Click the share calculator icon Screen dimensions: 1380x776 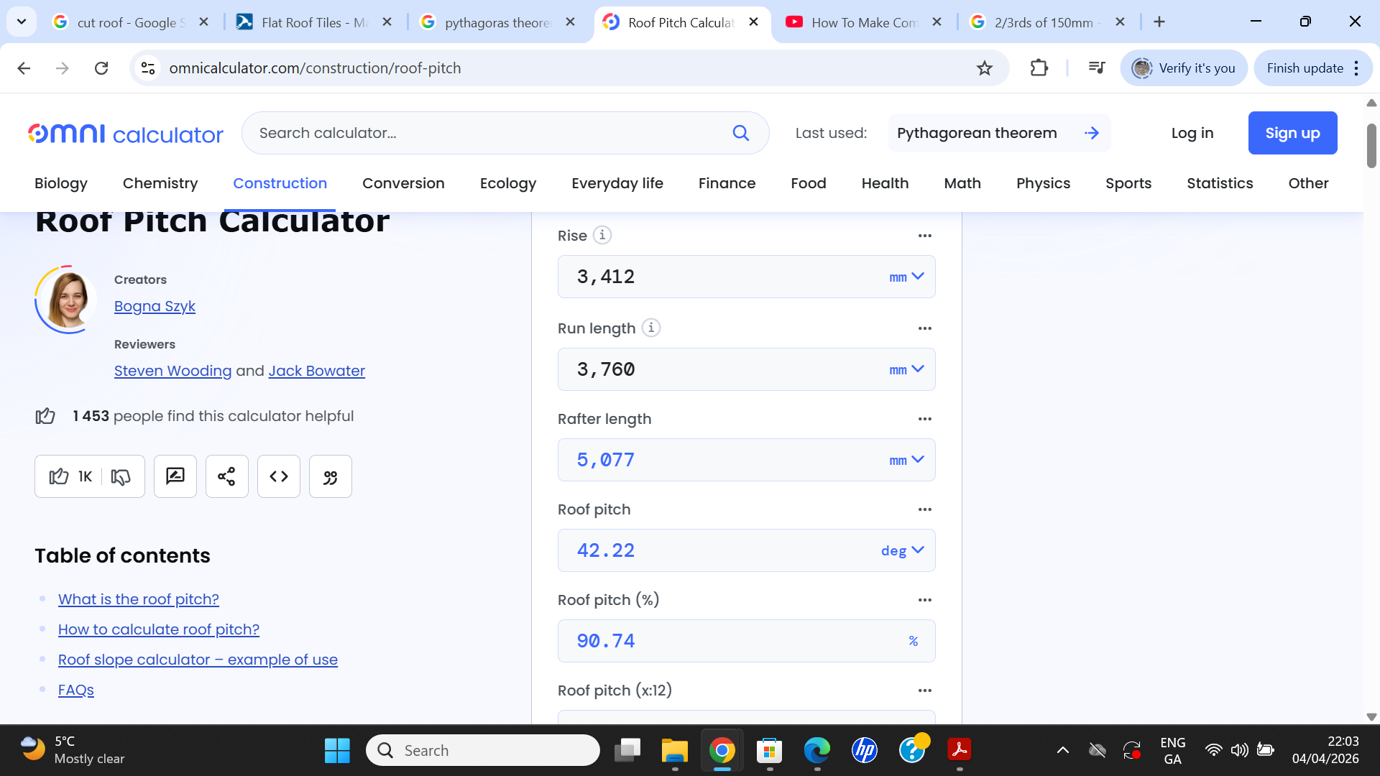(226, 476)
